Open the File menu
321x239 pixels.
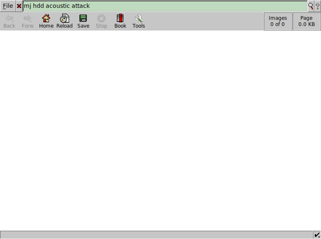(8, 6)
